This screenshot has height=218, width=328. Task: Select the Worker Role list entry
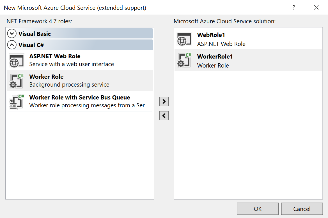[47, 77]
